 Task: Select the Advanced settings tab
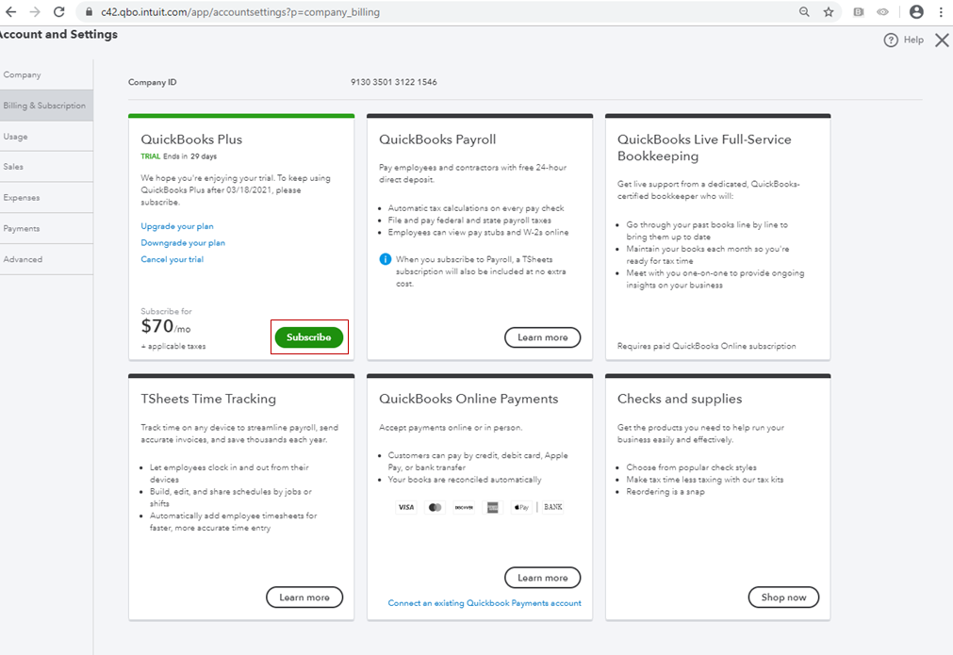(24, 259)
